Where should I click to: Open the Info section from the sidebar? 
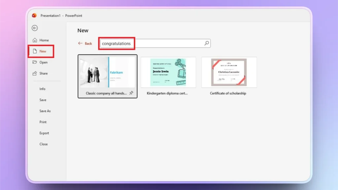tap(42, 89)
